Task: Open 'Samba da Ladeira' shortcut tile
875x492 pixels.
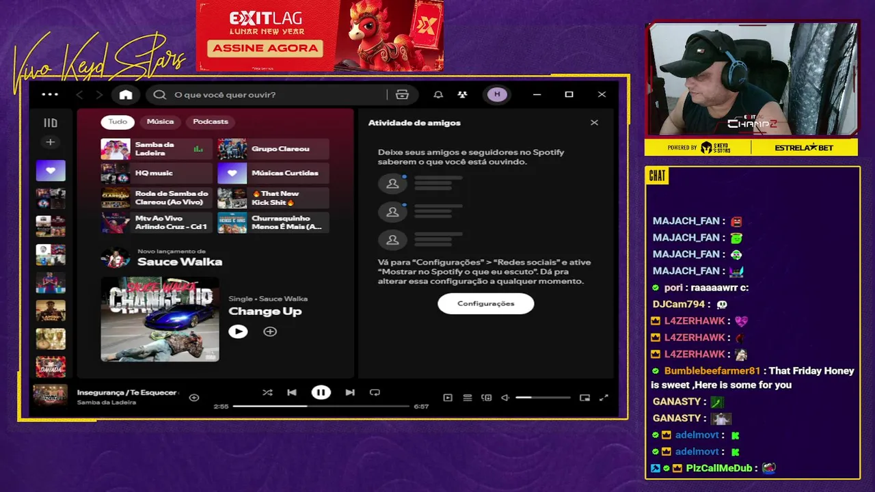Action: (x=157, y=149)
